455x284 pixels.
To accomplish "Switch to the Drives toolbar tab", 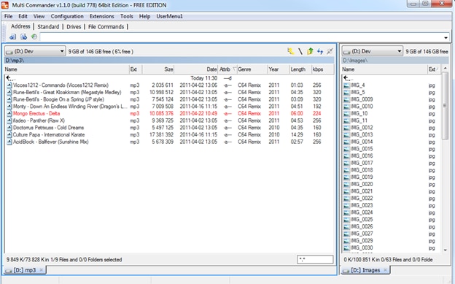I will coord(74,27).
